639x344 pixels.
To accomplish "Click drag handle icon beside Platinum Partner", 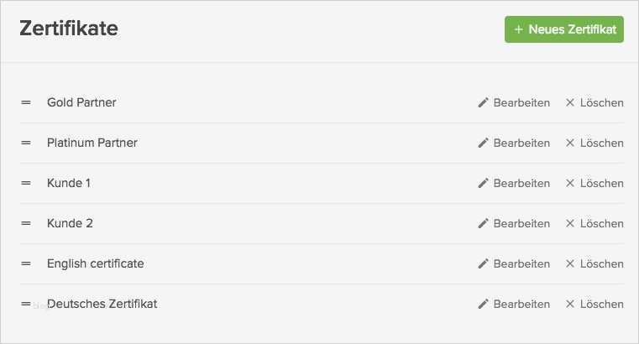I will pos(26,143).
